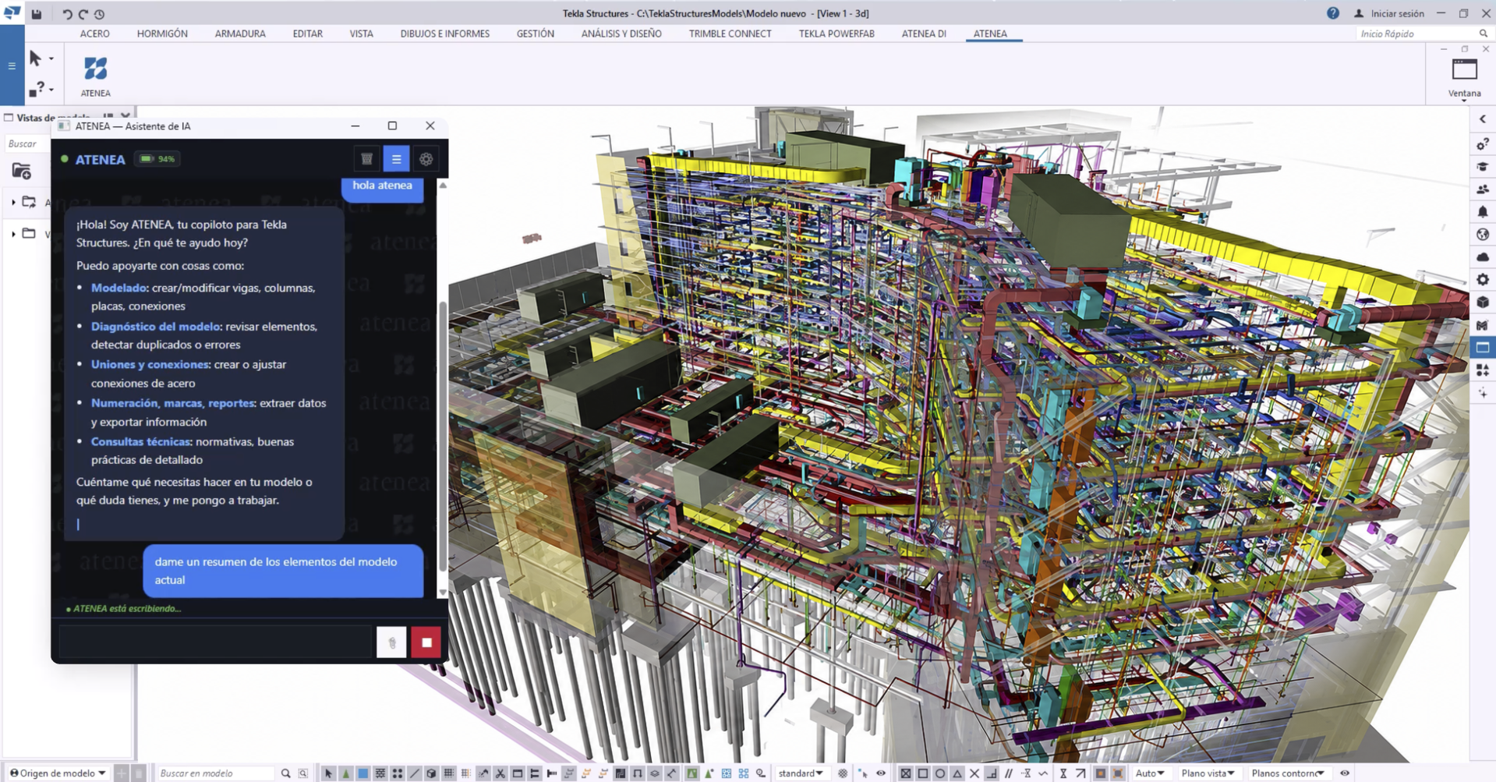Click the microphone button in the ATENEA chat

pos(391,642)
